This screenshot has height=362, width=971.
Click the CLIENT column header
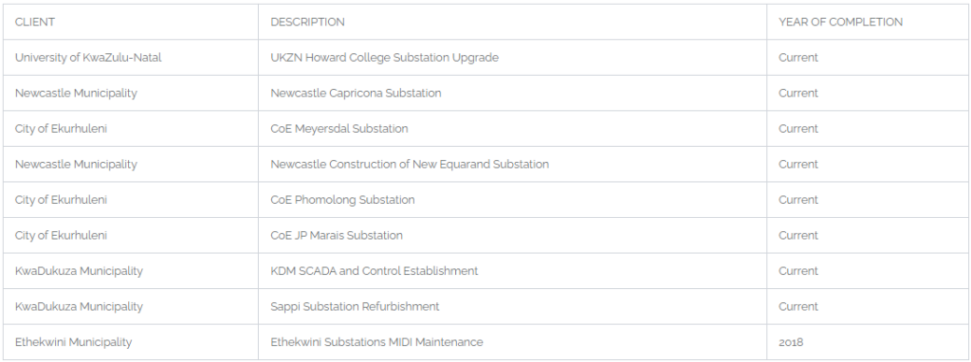point(35,23)
